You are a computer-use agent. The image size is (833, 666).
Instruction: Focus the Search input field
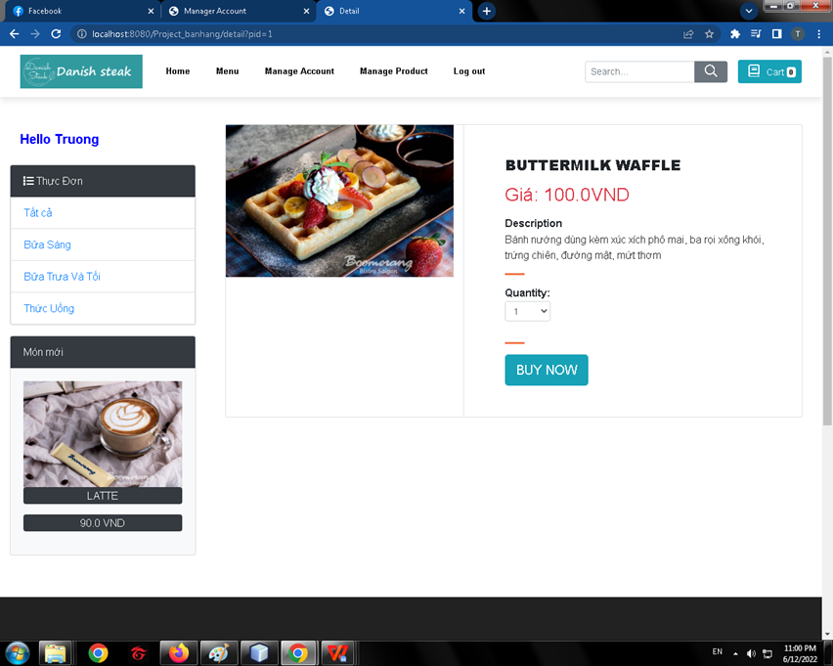(639, 71)
